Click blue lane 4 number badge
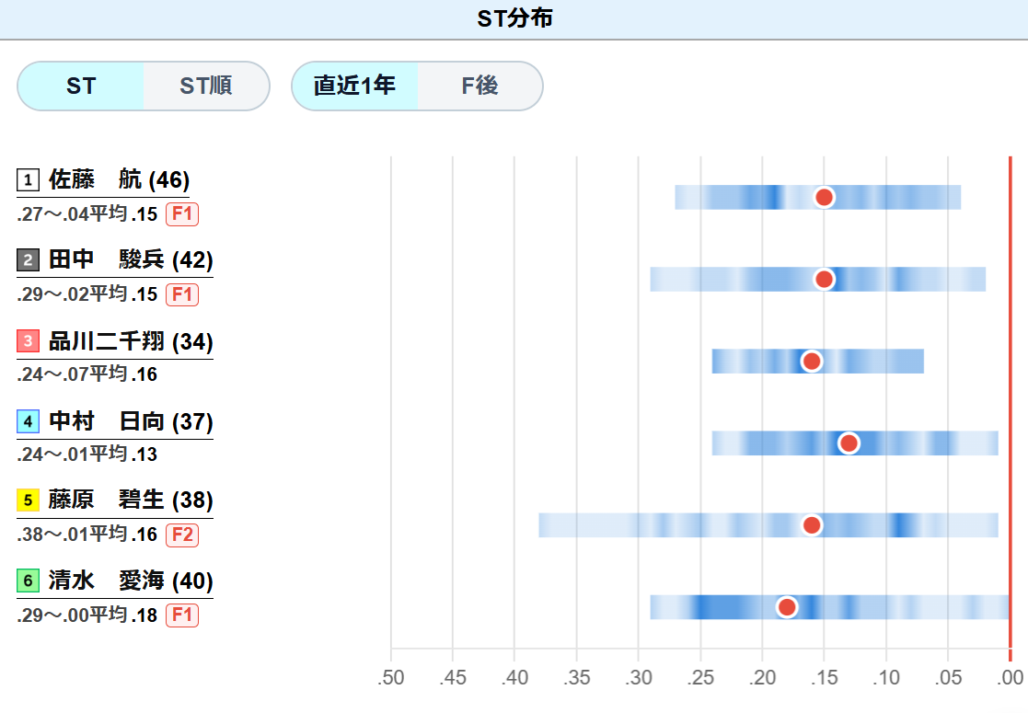 pos(28,420)
